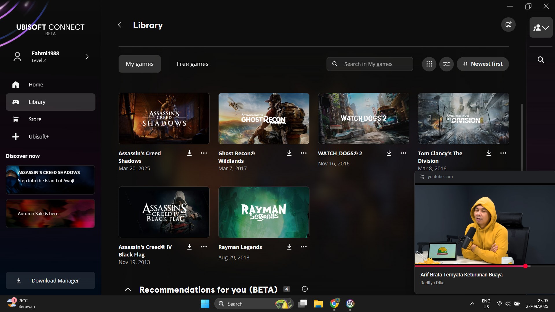Open library filter settings

[447, 64]
